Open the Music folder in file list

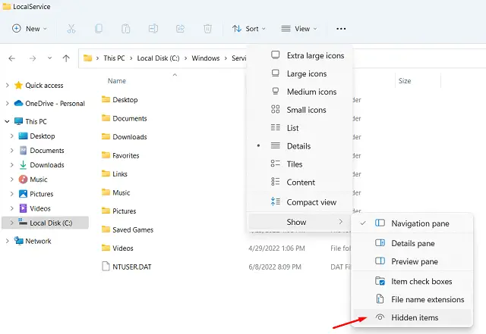click(x=116, y=192)
